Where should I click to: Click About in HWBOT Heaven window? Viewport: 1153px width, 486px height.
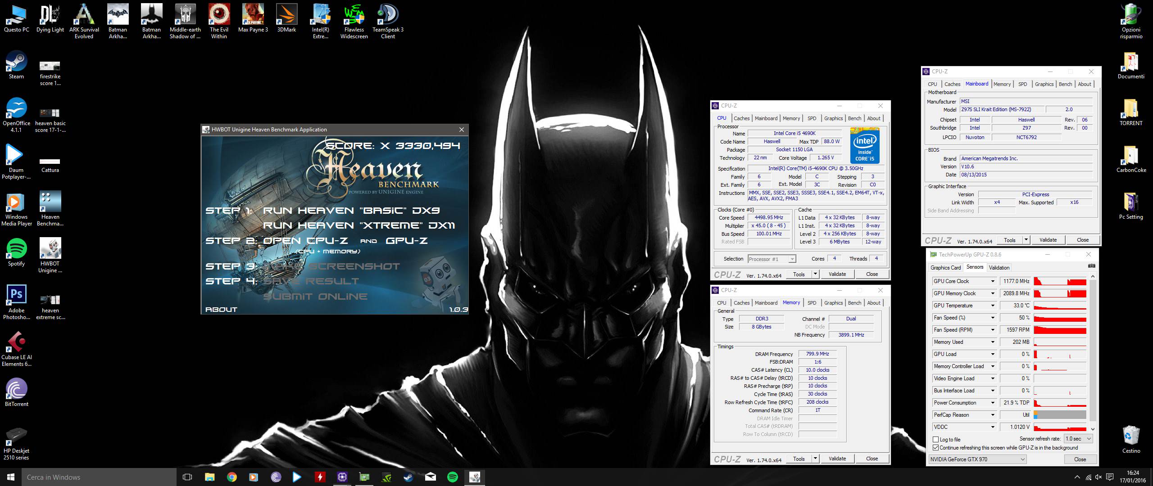[x=221, y=310]
